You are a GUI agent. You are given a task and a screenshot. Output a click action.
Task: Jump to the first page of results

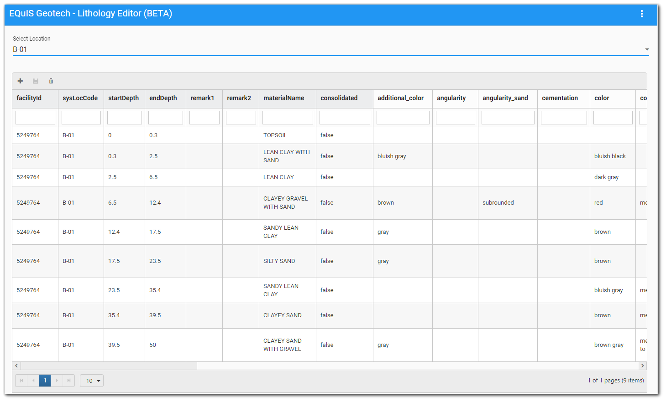[x=21, y=380]
